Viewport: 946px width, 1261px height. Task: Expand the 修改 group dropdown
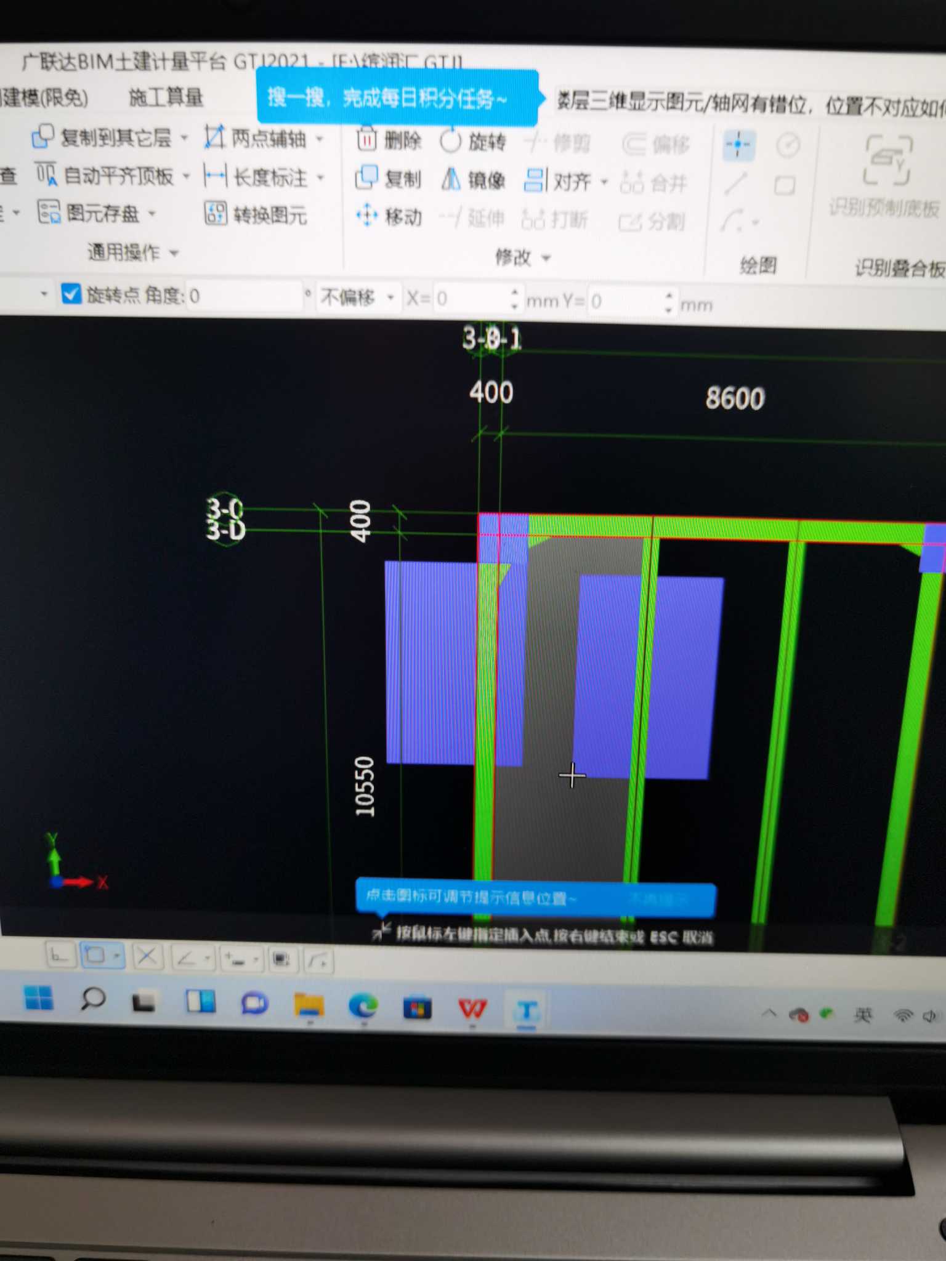(x=546, y=258)
